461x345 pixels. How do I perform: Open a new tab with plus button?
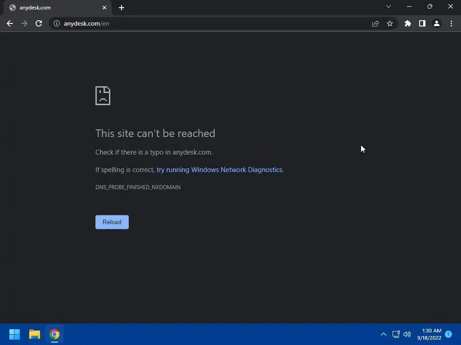coord(122,8)
